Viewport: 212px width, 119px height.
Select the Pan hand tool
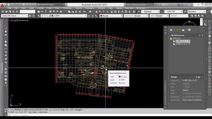click(96, 12)
